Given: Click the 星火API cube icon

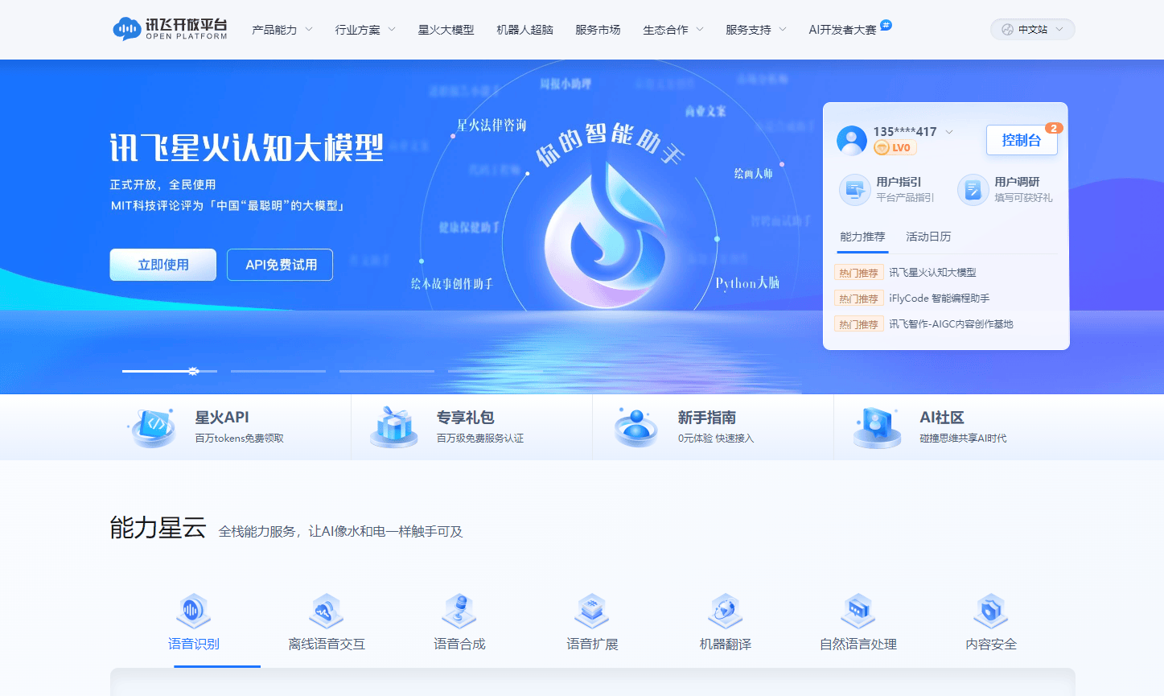Looking at the screenshot, I should (154, 427).
